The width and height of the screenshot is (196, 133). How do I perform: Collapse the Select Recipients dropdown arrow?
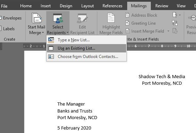tap(67, 33)
